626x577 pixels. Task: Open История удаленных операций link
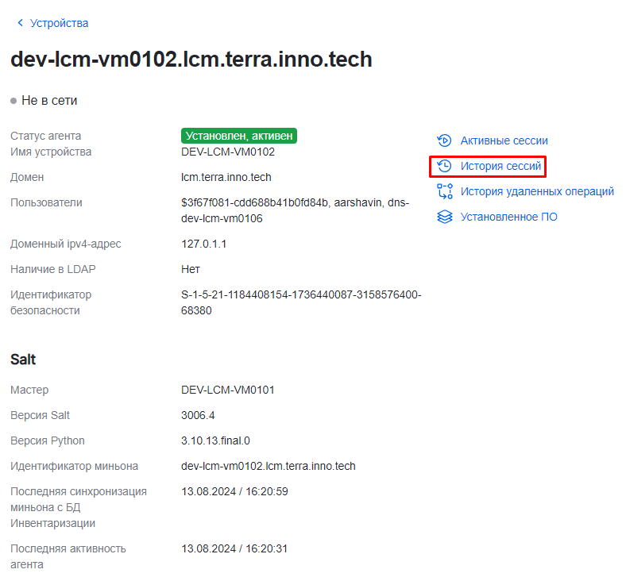(537, 191)
